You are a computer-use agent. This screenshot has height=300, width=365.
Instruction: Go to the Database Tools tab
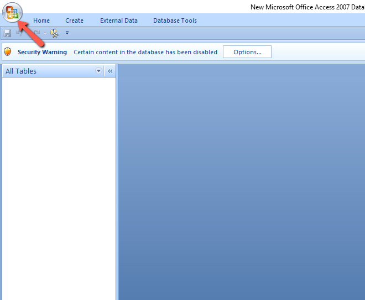click(x=175, y=20)
